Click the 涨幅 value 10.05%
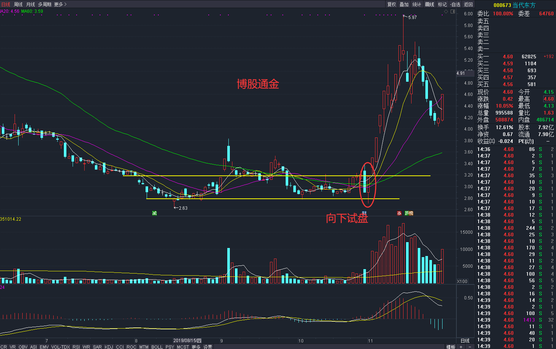The width and height of the screenshot is (556, 349). coord(504,106)
